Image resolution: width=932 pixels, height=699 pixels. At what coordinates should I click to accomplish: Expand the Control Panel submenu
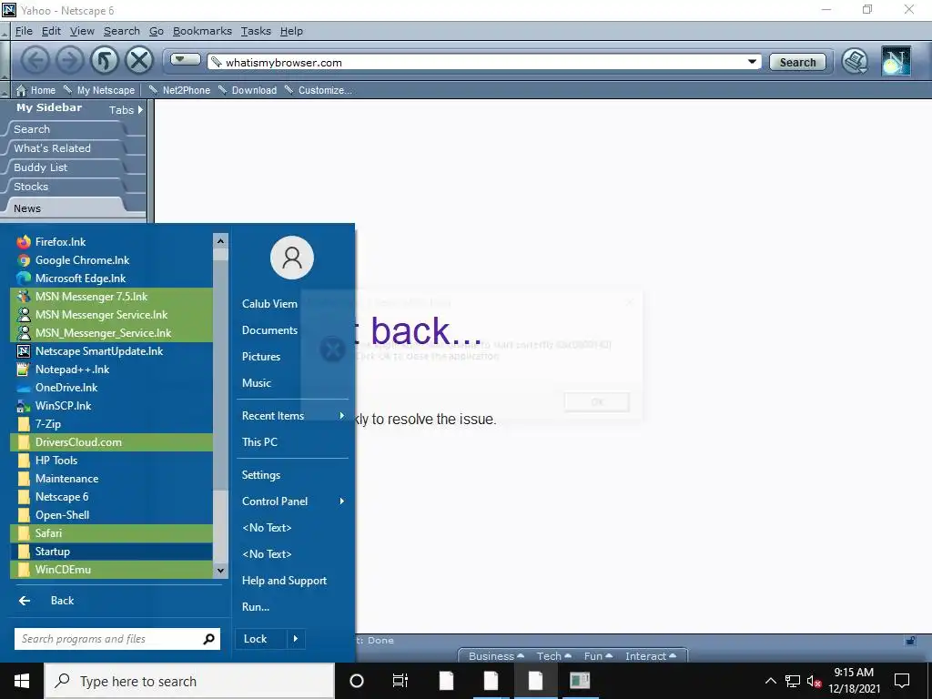tap(342, 501)
